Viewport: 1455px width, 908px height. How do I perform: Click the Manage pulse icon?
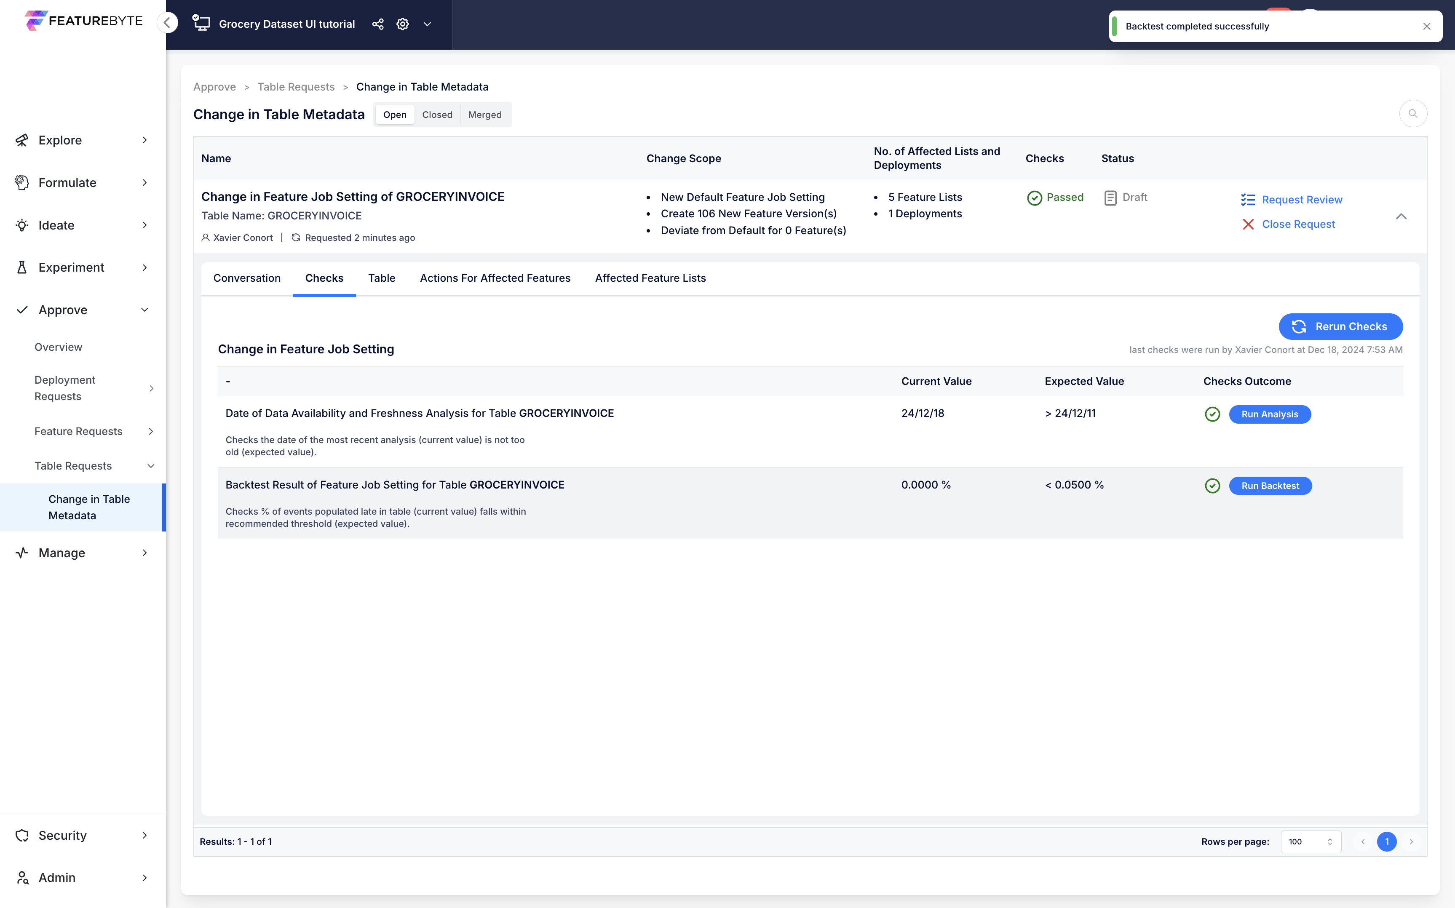(22, 553)
